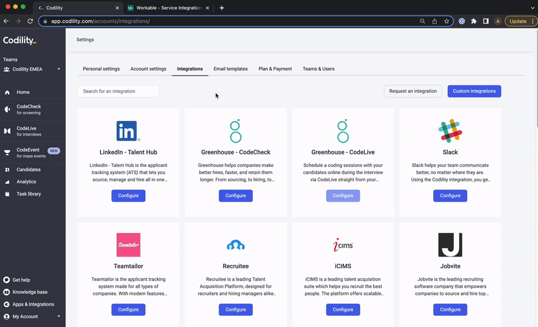Click the Home icon in sidebar
This screenshot has width=538, height=327.
pyautogui.click(x=7, y=92)
